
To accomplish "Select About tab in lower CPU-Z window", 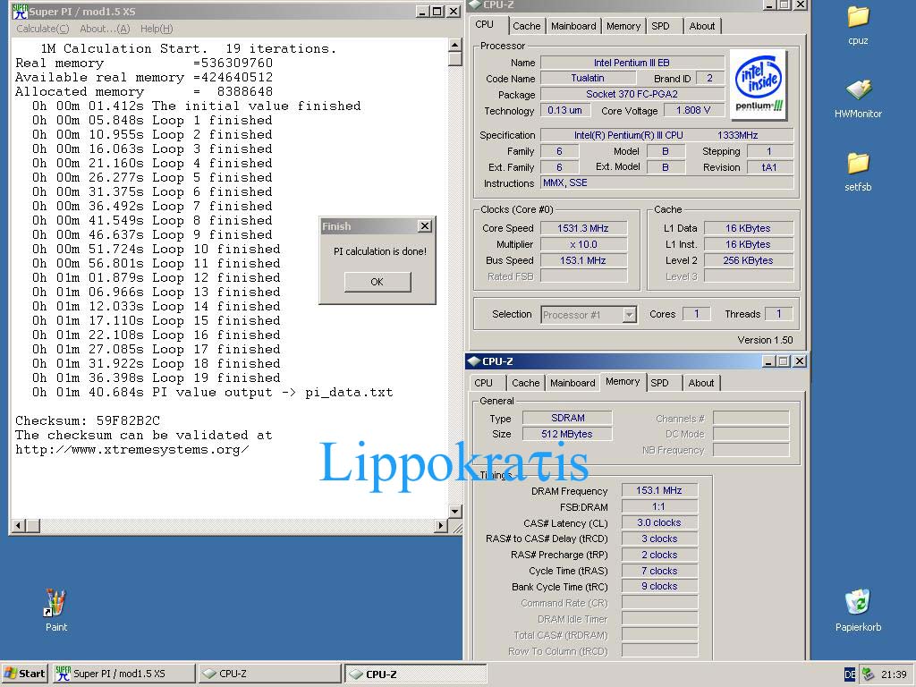I will coord(701,383).
